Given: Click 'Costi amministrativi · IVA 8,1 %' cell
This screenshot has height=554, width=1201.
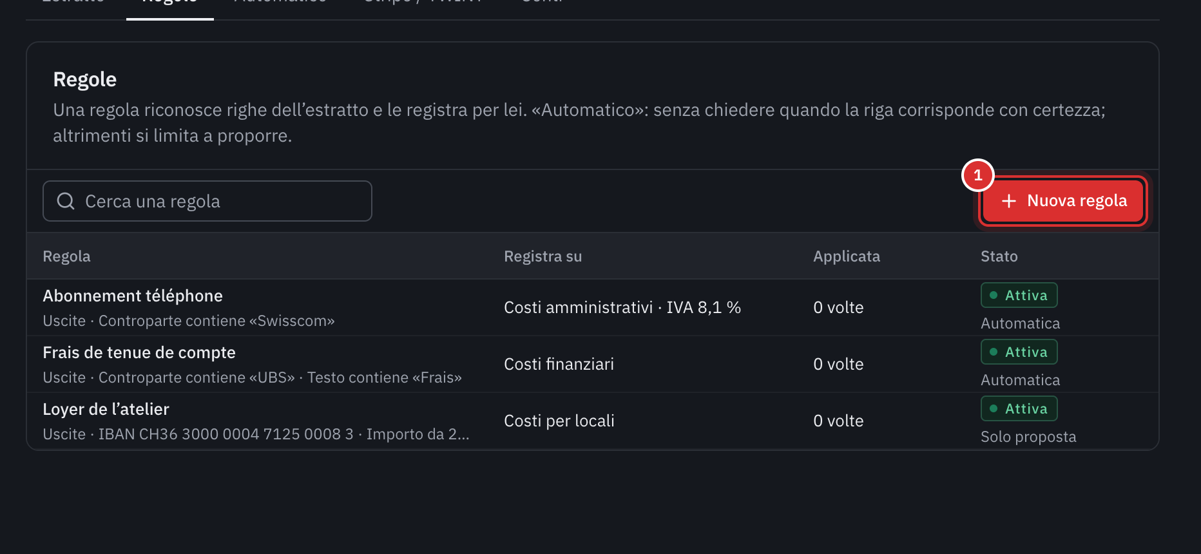Looking at the screenshot, I should click(622, 307).
